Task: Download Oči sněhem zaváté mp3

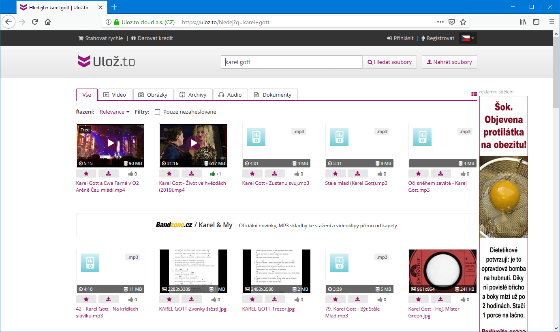Action: click(441, 173)
